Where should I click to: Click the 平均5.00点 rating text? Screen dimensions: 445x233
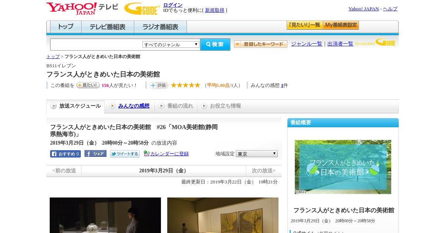(218, 85)
